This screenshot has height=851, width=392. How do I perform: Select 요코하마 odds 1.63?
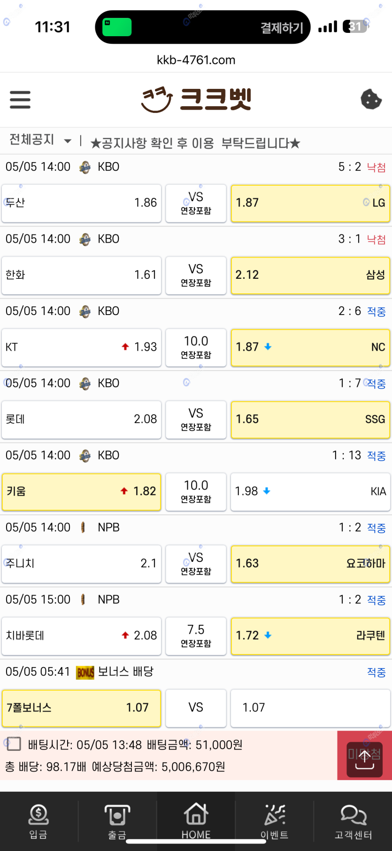tap(310, 563)
